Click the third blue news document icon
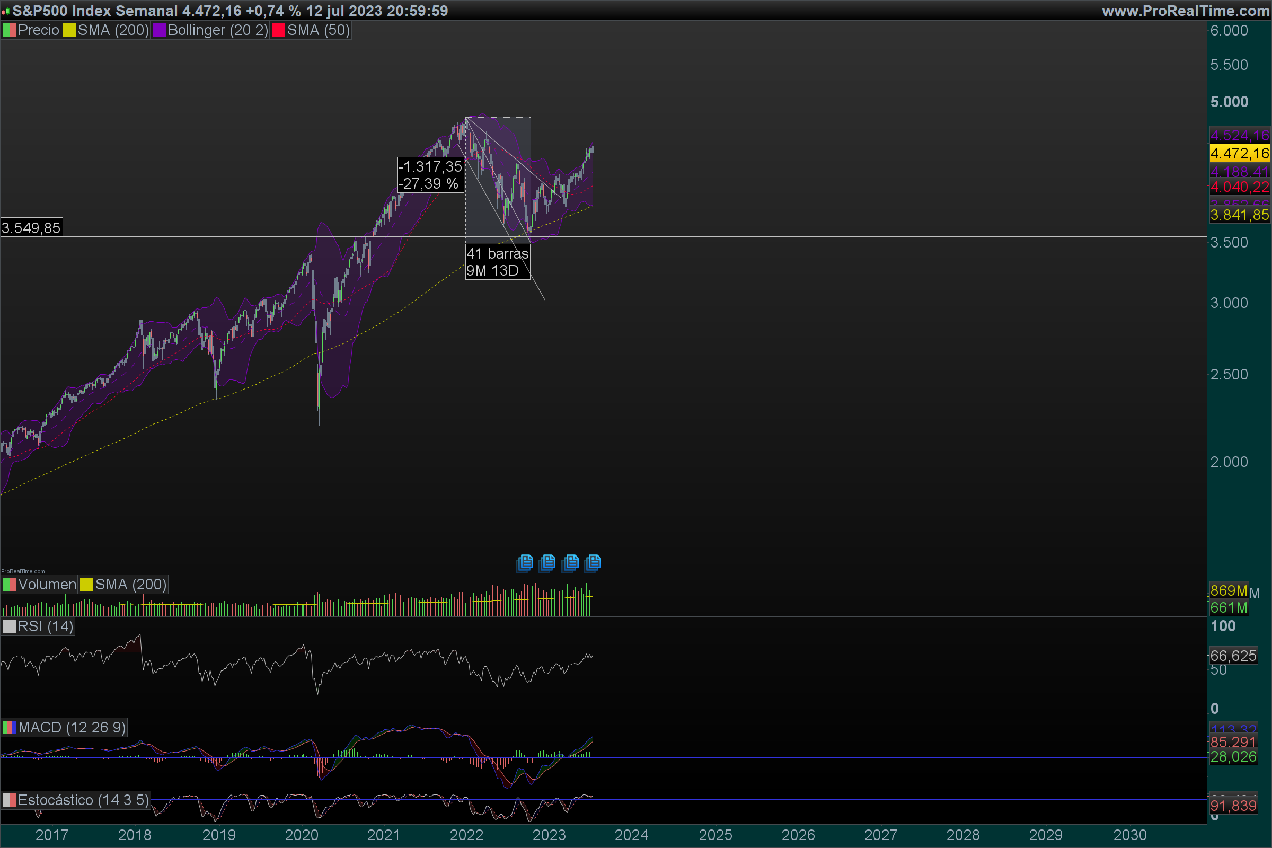Screen dimensions: 1272x848 point(570,563)
